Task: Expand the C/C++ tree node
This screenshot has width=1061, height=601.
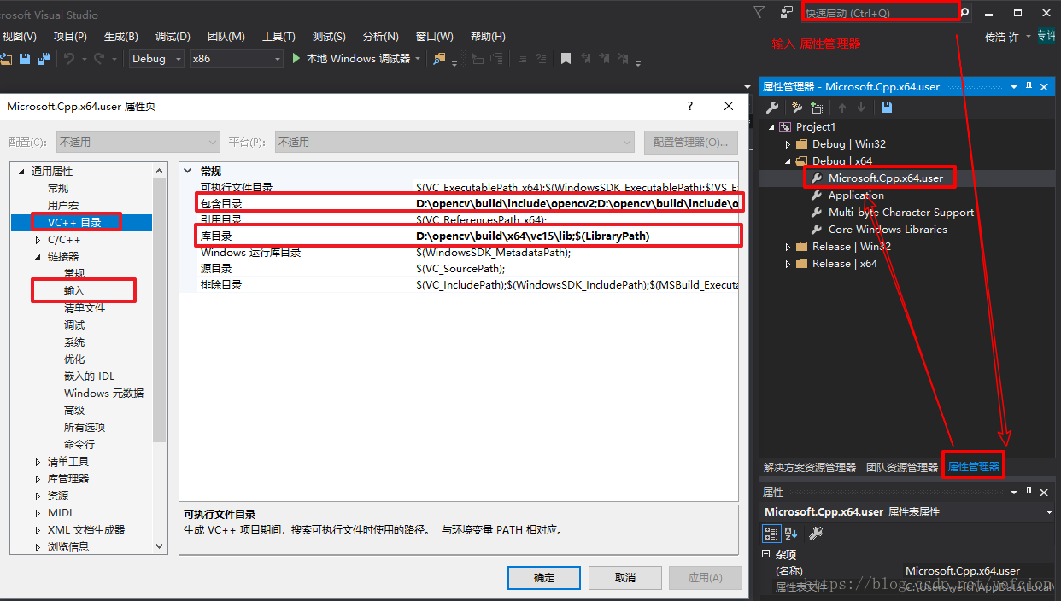Action: click(38, 240)
